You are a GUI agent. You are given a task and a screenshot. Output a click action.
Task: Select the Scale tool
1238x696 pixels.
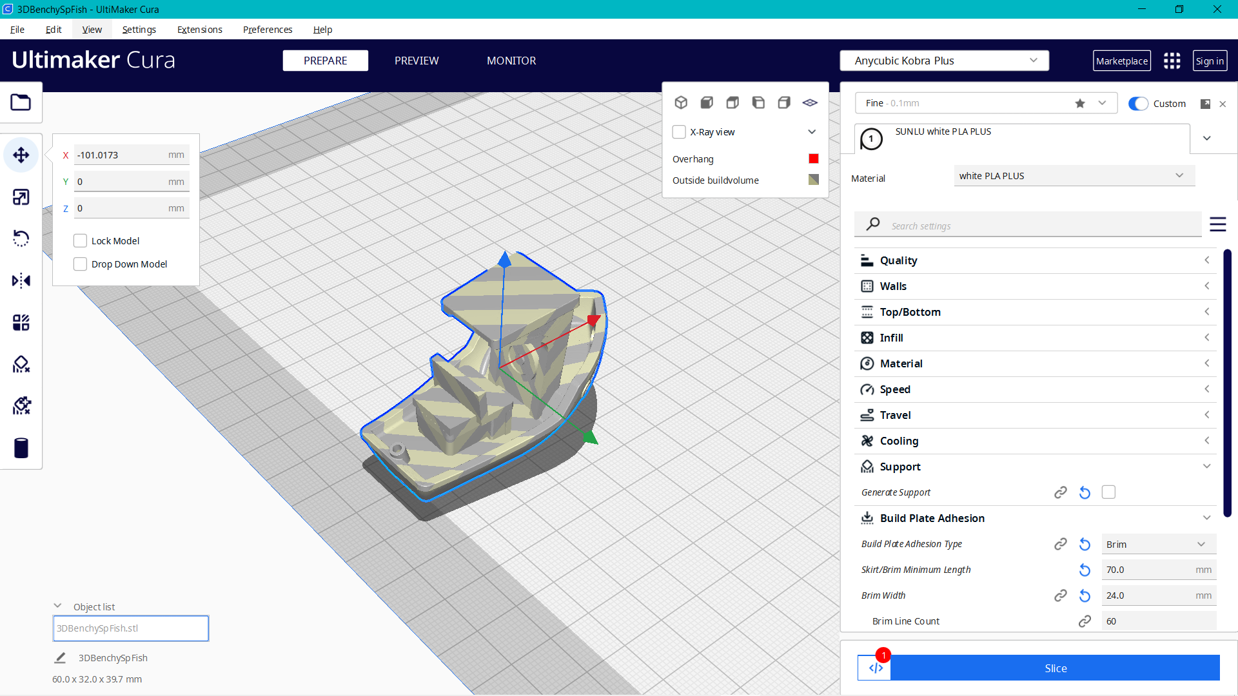(x=21, y=197)
